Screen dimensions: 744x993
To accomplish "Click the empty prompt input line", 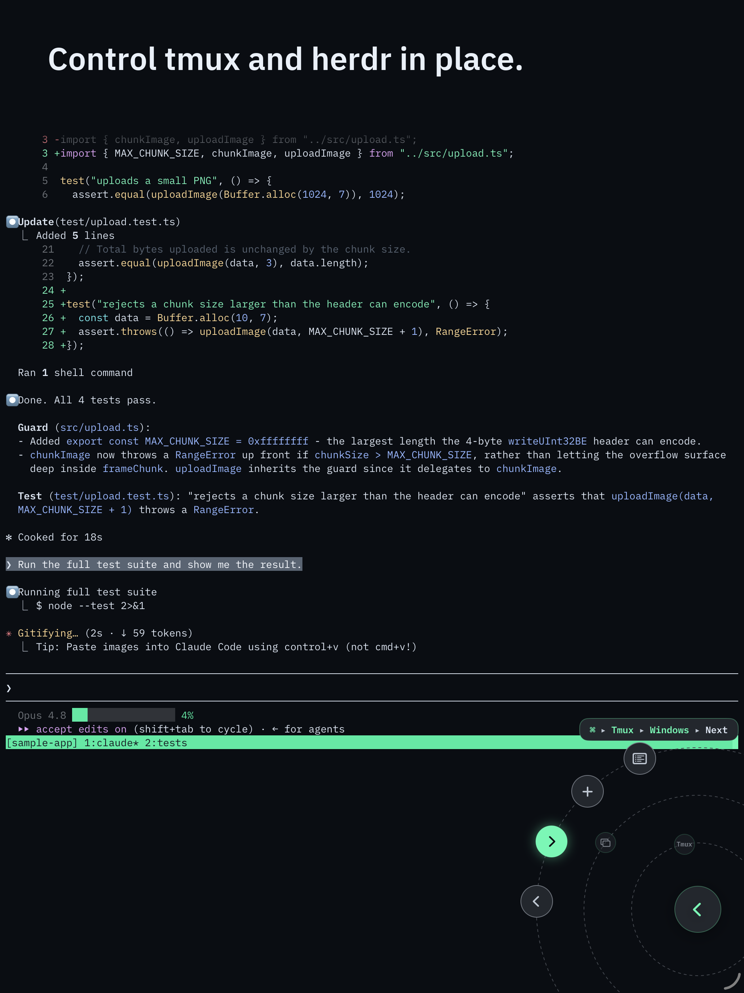I will [x=372, y=688].
